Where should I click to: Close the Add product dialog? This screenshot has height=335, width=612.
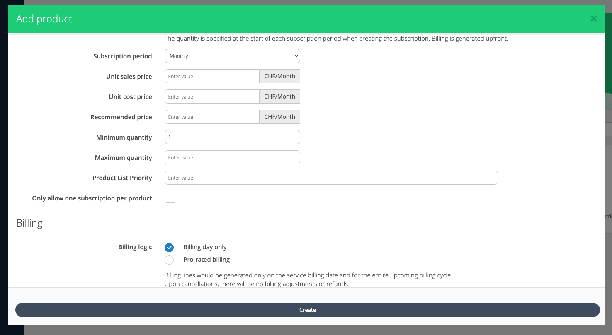click(593, 19)
